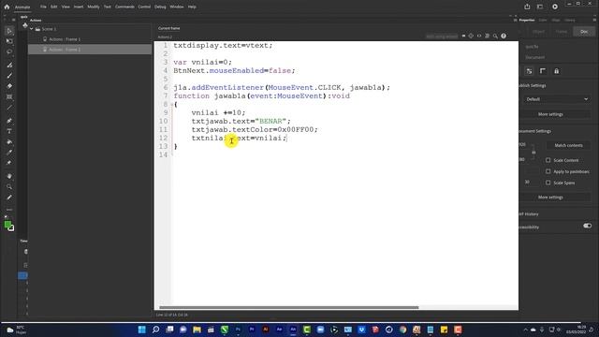Click code line 1 txtdisplay.text=vtext
The image size is (599, 337).
click(x=223, y=46)
